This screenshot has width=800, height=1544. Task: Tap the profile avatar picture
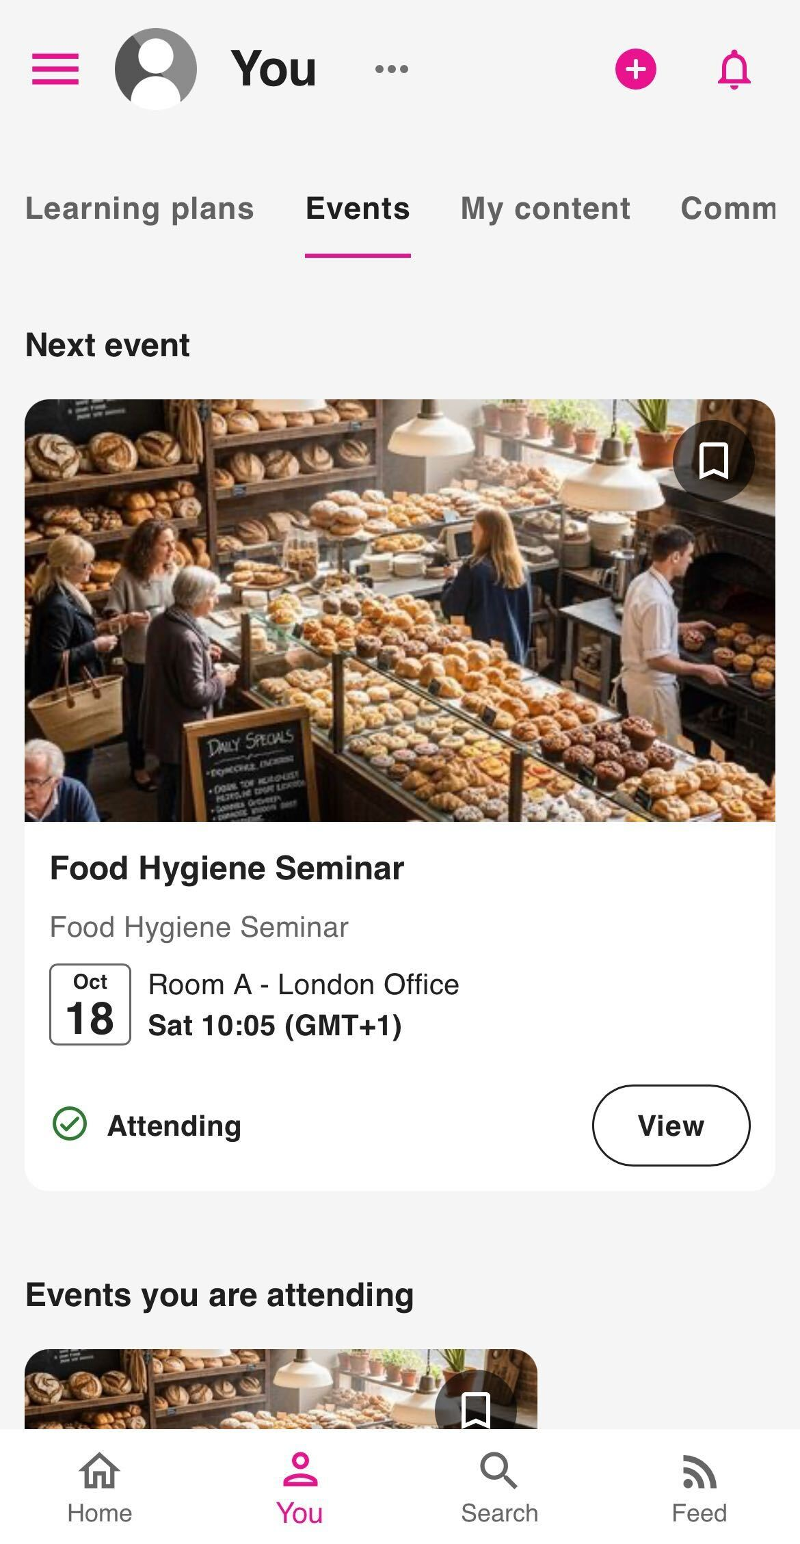pyautogui.click(x=156, y=69)
